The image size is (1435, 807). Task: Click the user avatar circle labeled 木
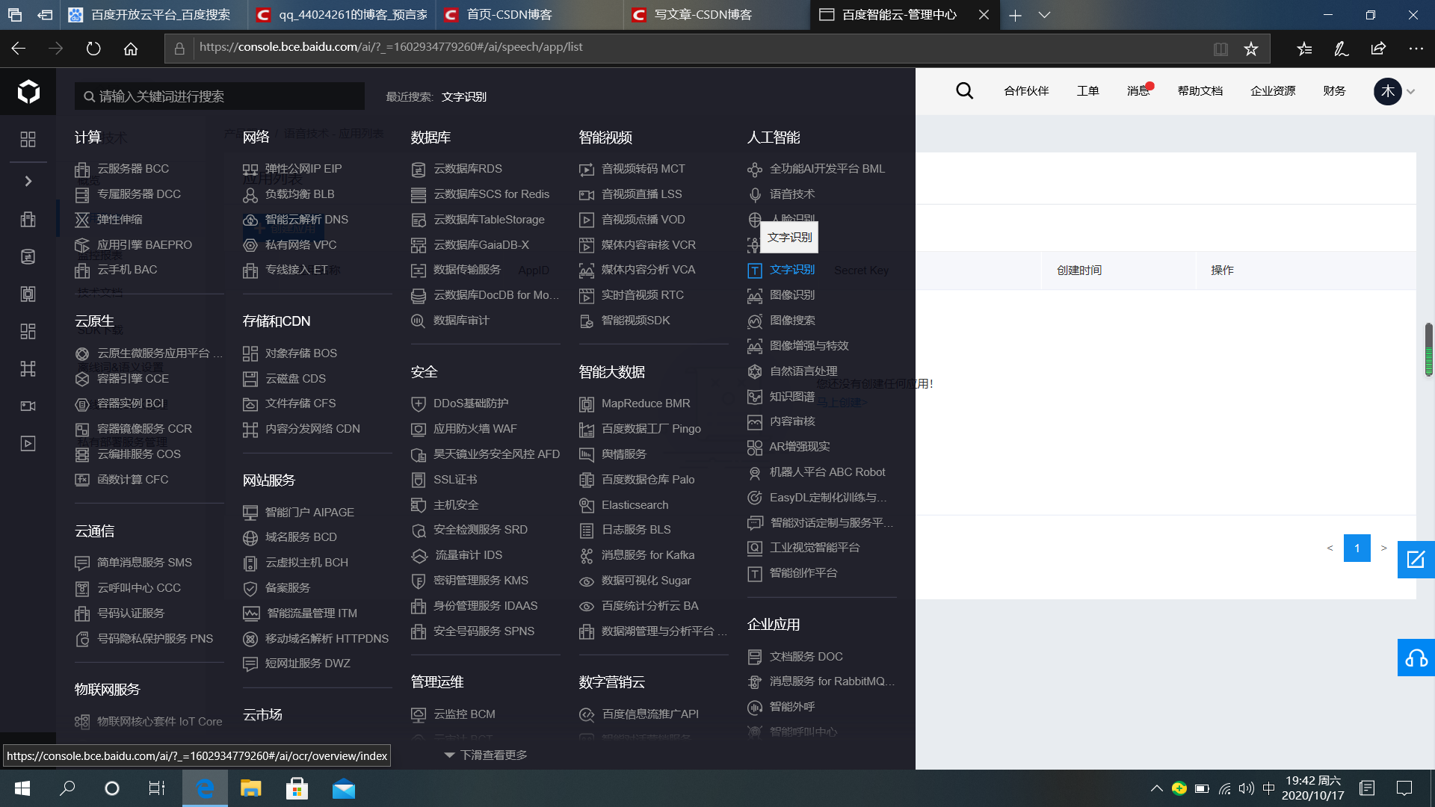tap(1387, 90)
